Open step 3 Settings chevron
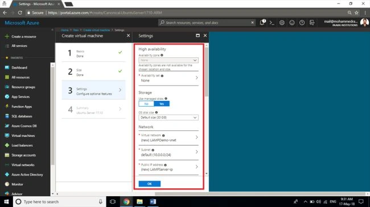Image resolution: width=370 pixels, height=207 pixels. tap(120, 90)
